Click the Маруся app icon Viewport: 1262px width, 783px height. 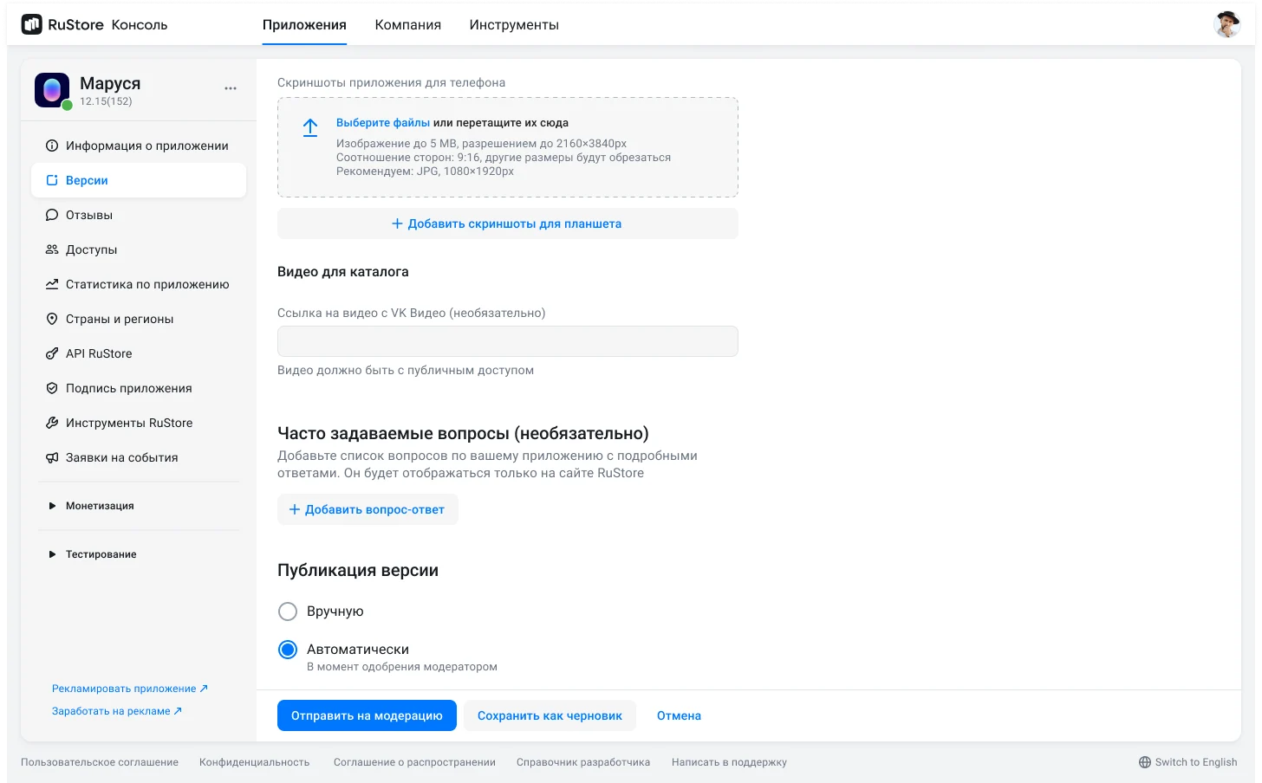tap(52, 90)
